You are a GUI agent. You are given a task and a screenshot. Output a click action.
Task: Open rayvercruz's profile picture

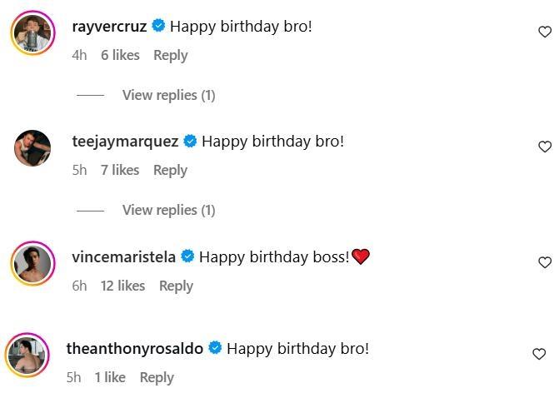click(x=32, y=32)
